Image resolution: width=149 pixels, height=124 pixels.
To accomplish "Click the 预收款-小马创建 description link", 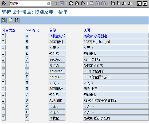I will coord(95,36).
